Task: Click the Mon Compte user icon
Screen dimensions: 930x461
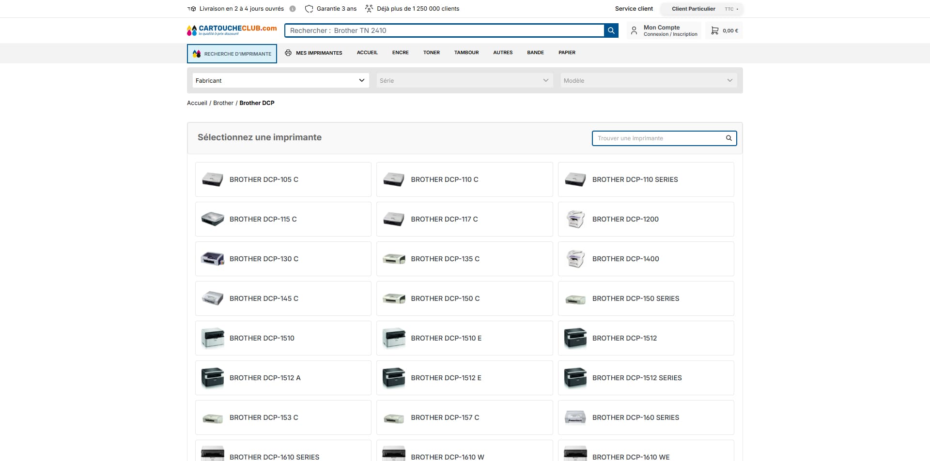Action: [634, 30]
